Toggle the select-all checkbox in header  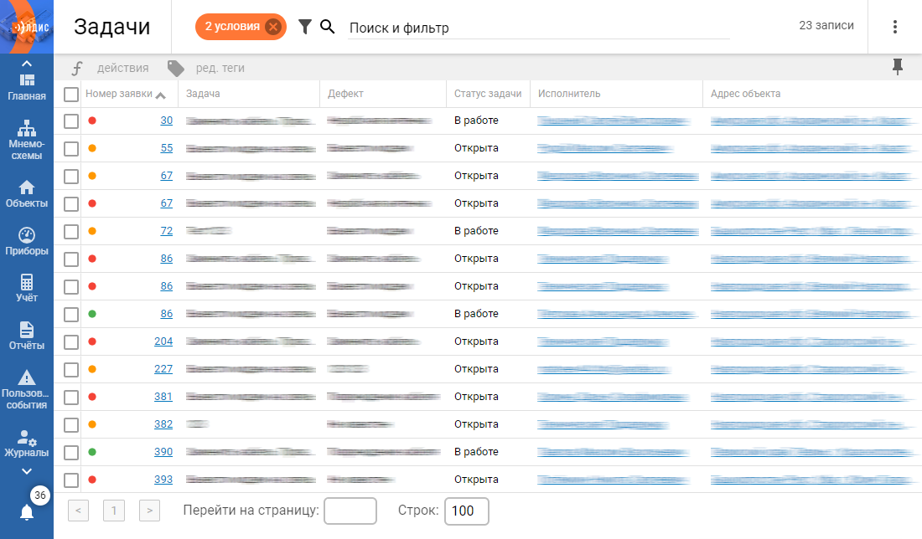coord(71,94)
